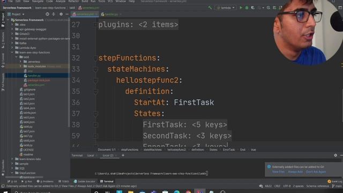Image resolution: width=343 pixels, height=193 pixels.
Task: Open the TODO tool window tab
Action: (x=64, y=181)
